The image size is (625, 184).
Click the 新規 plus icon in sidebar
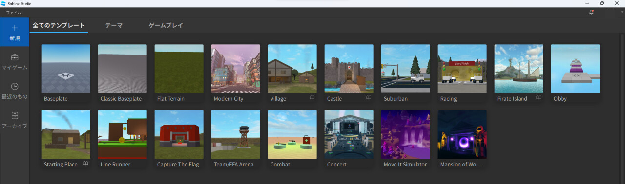click(x=15, y=28)
